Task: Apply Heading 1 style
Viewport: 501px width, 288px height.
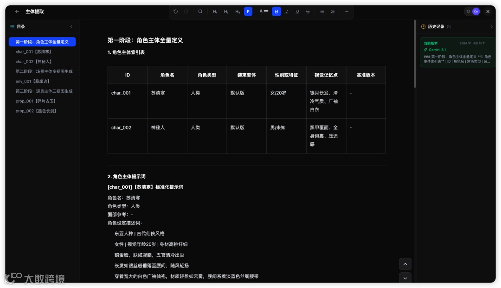Action: 215,12
